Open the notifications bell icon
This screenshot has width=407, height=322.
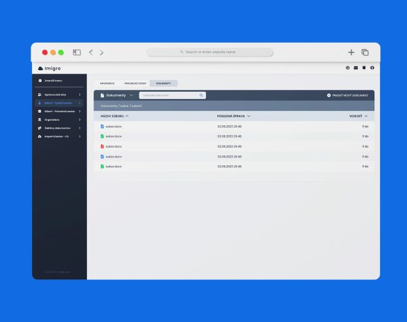coord(364,68)
